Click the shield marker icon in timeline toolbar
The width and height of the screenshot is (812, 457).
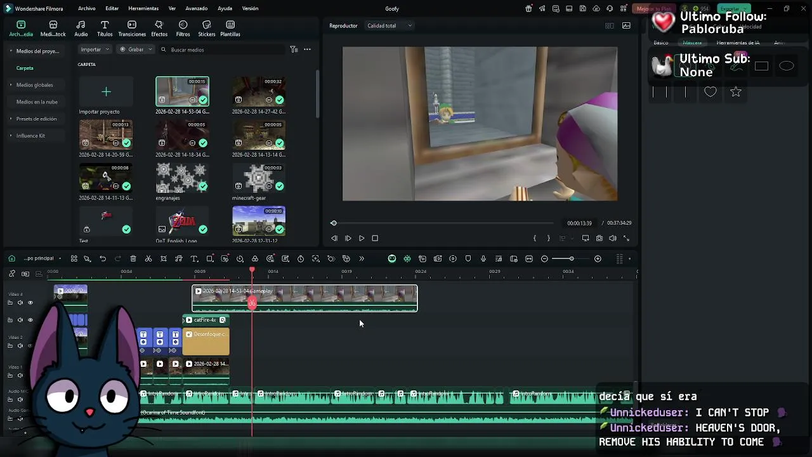point(468,259)
